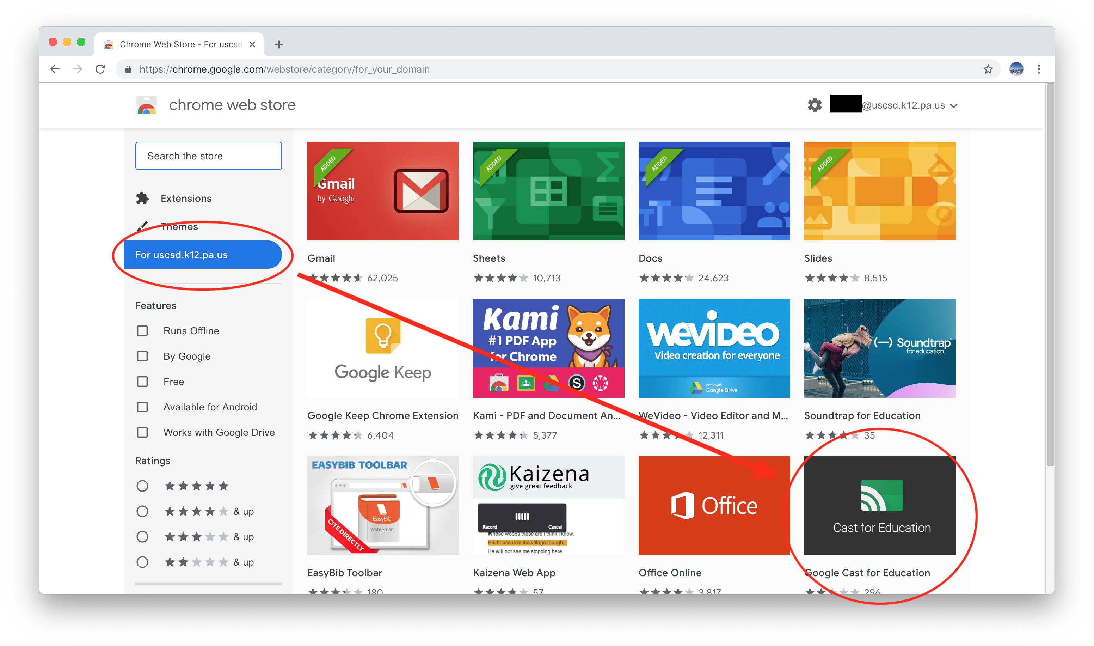Click the Kami PDF extension title

pos(546,415)
